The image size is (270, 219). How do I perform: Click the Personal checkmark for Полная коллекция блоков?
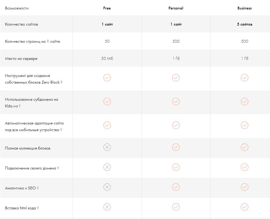pos(176,147)
